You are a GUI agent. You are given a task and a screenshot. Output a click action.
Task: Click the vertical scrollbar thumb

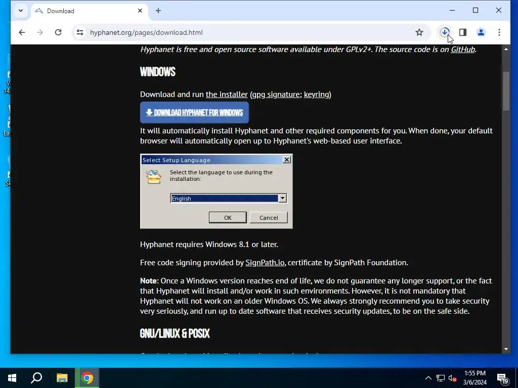pyautogui.click(x=506, y=91)
